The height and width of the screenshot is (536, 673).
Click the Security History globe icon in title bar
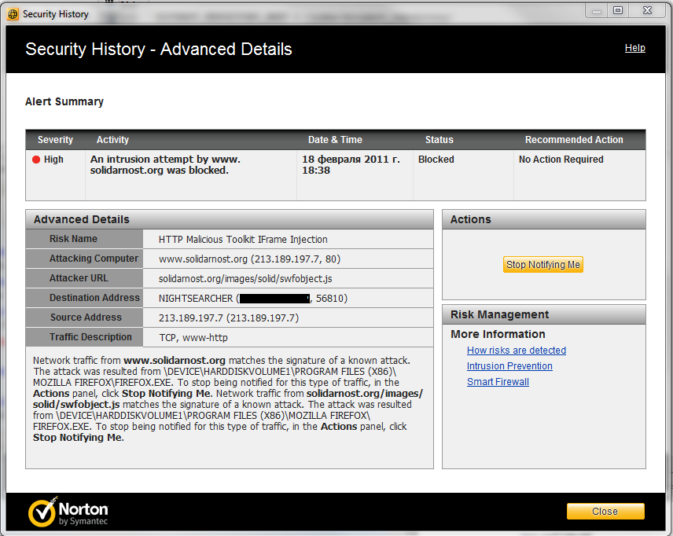(13, 14)
